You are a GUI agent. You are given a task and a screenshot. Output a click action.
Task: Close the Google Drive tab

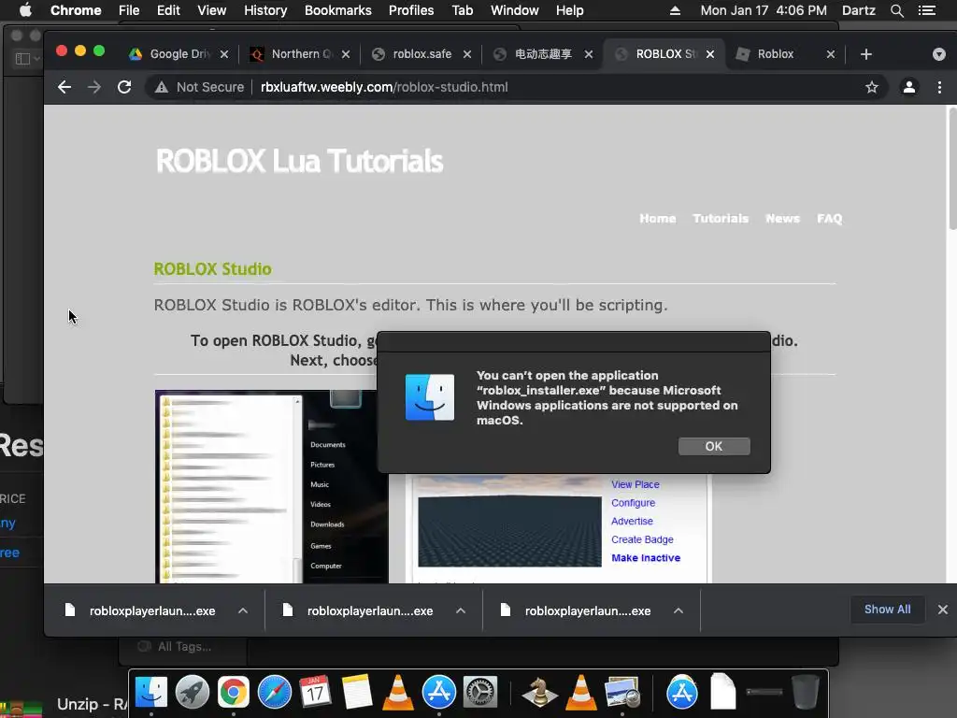pos(224,54)
